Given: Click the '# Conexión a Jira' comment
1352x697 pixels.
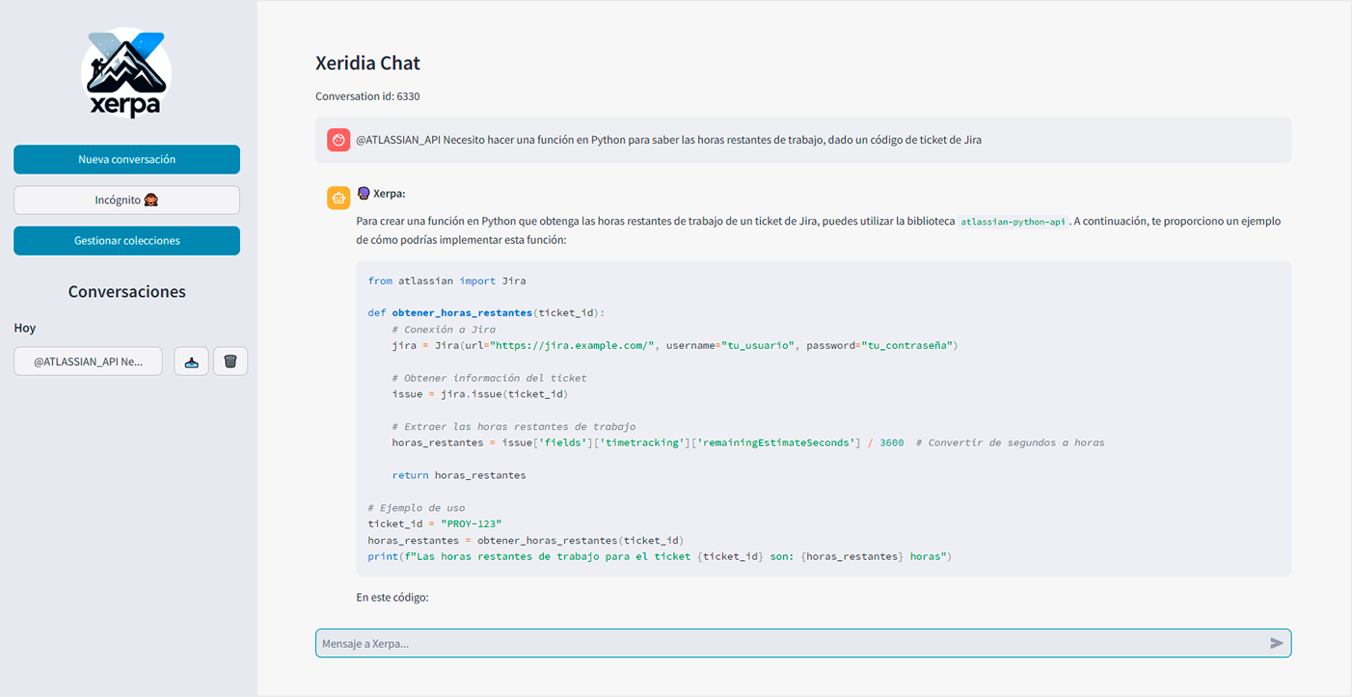Looking at the screenshot, I should 444,329.
